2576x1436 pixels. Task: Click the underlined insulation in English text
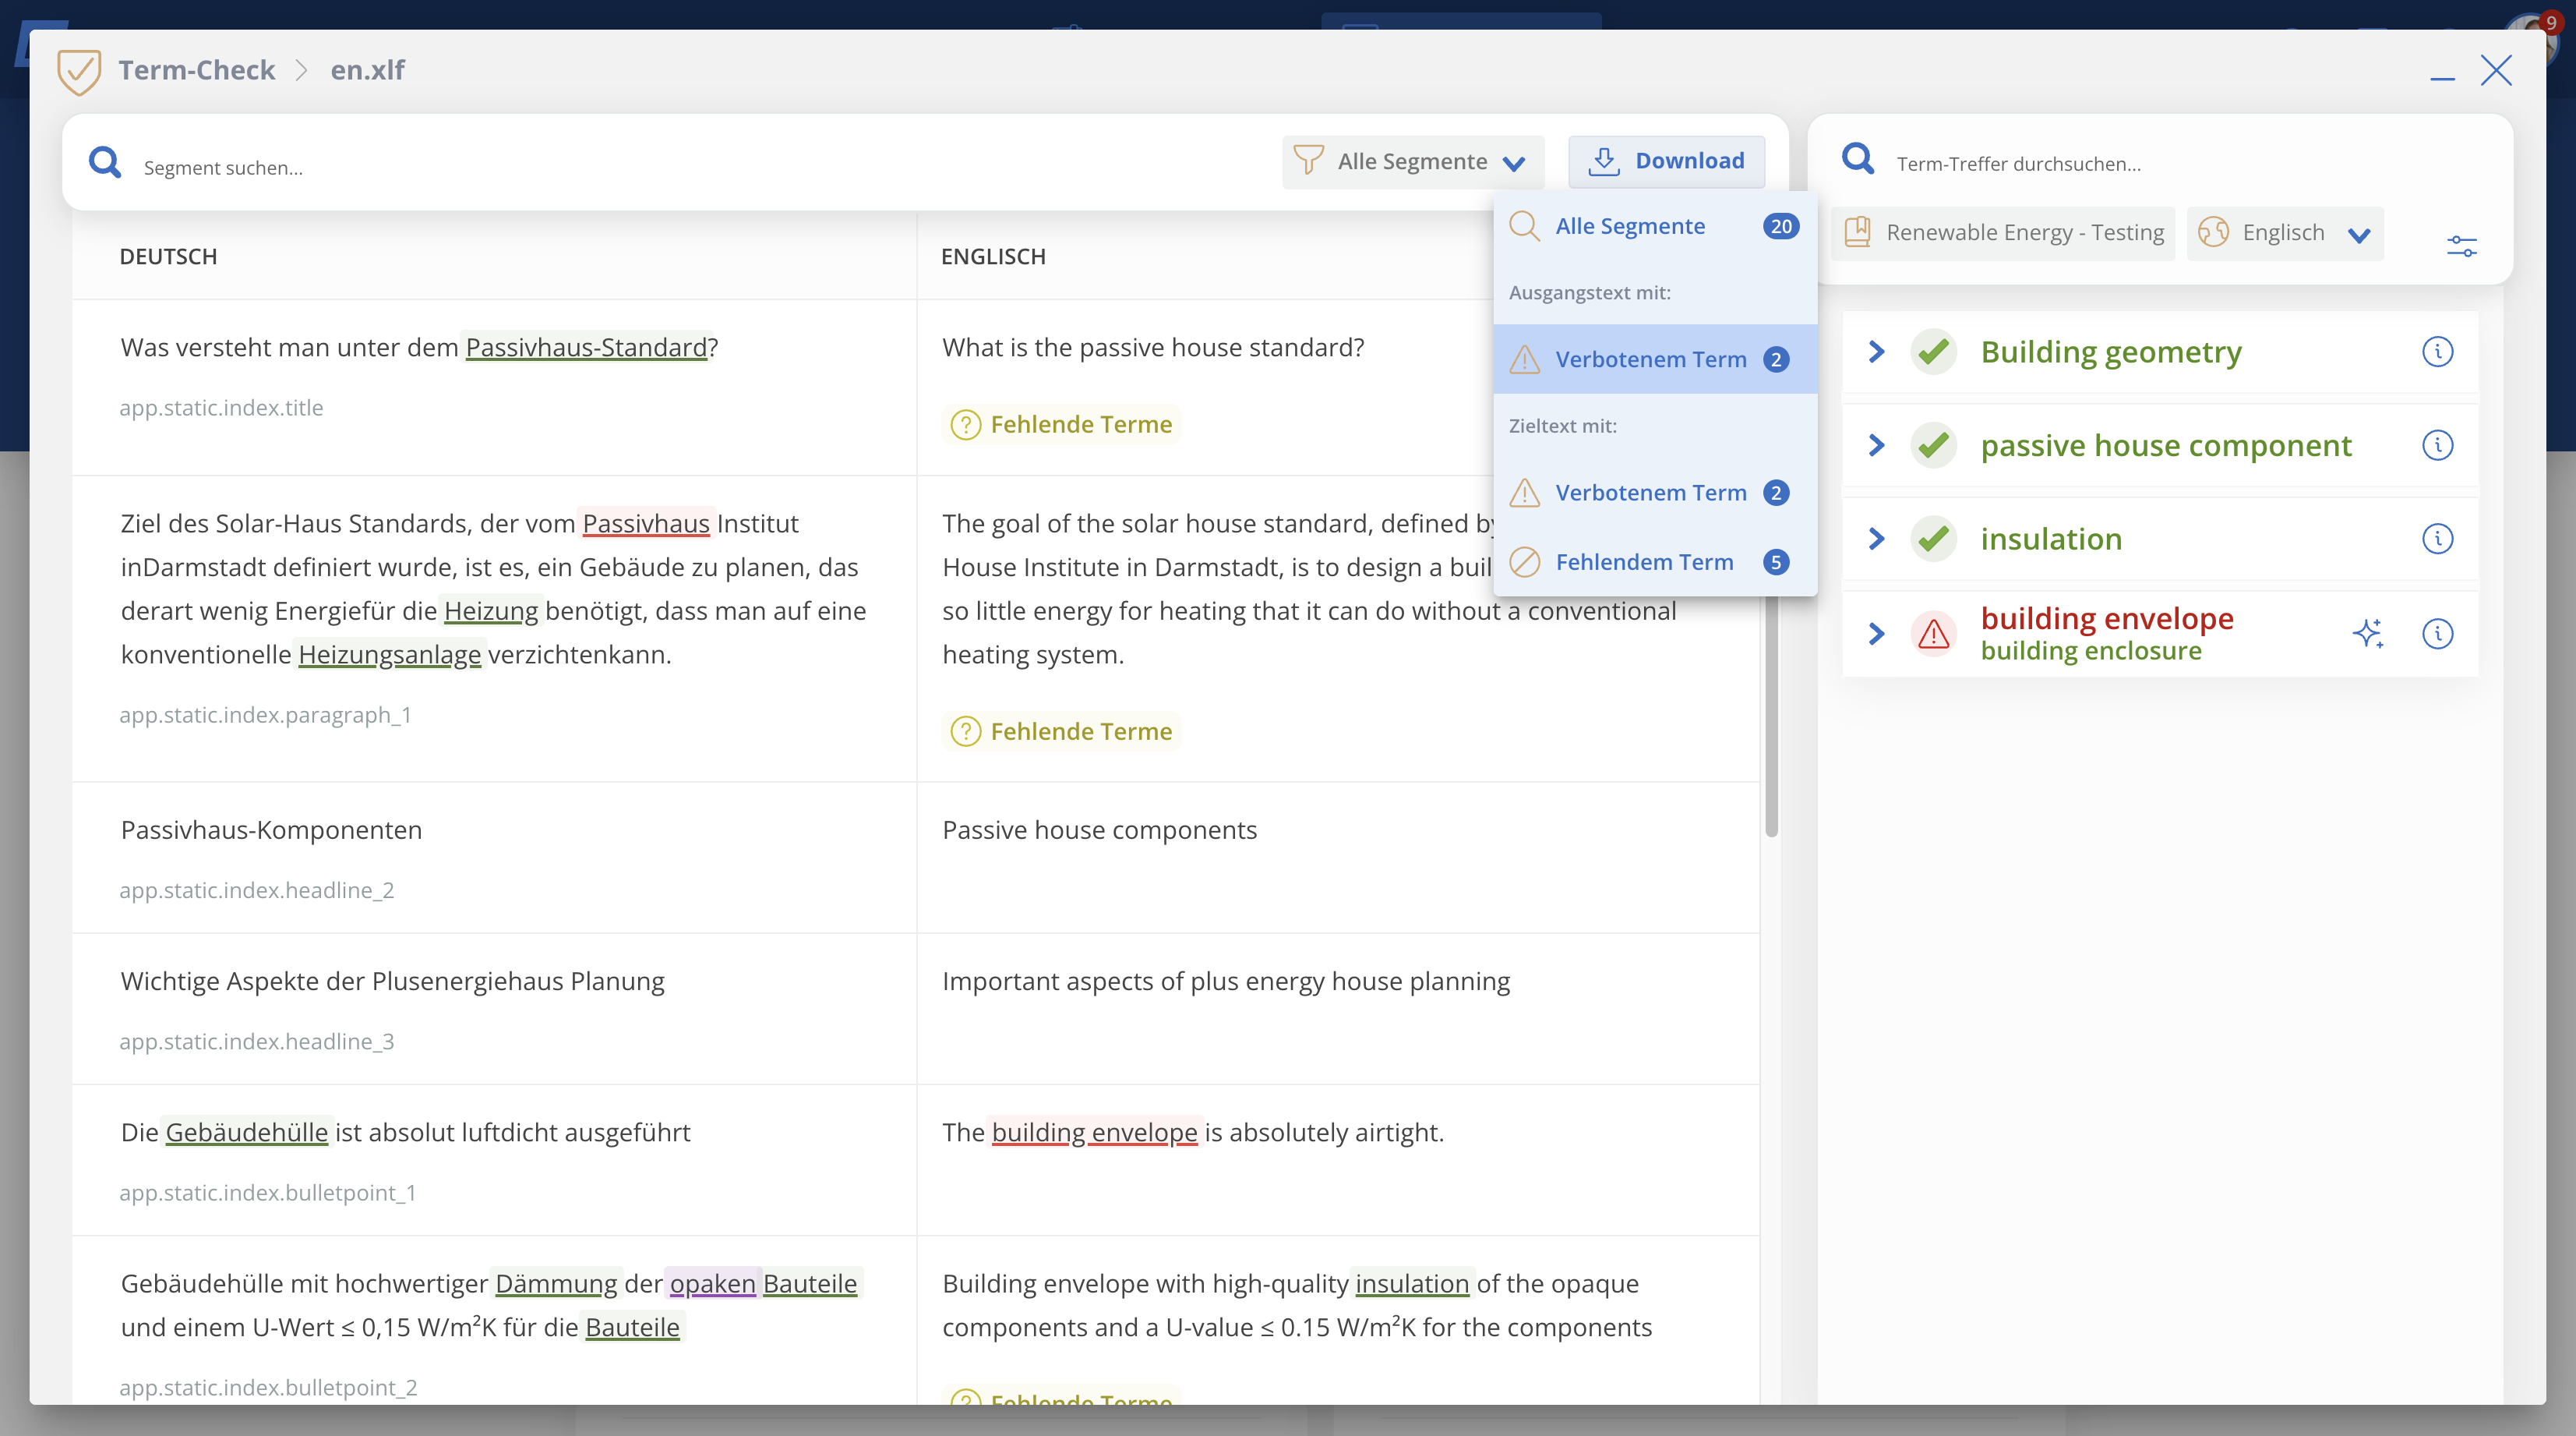(1412, 1284)
